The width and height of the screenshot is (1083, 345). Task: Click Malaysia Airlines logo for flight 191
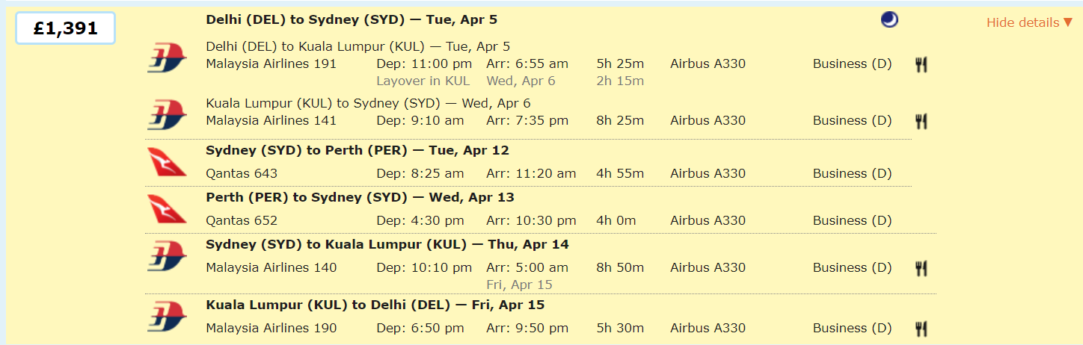(167, 57)
